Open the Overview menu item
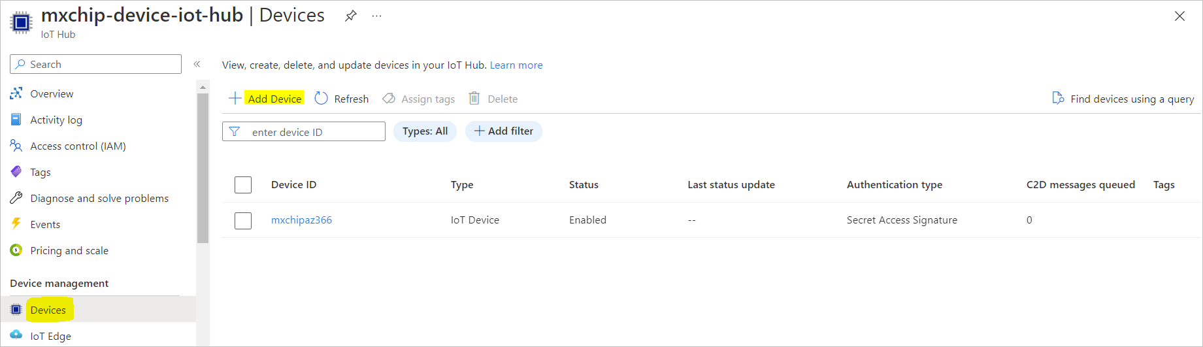This screenshot has width=1203, height=347. [x=52, y=93]
